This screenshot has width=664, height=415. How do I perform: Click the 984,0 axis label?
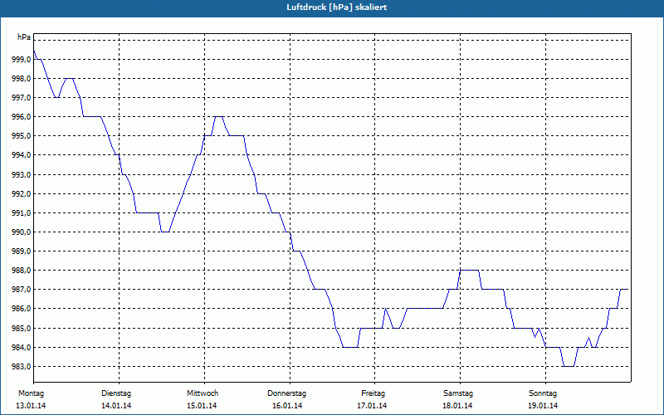22,348
